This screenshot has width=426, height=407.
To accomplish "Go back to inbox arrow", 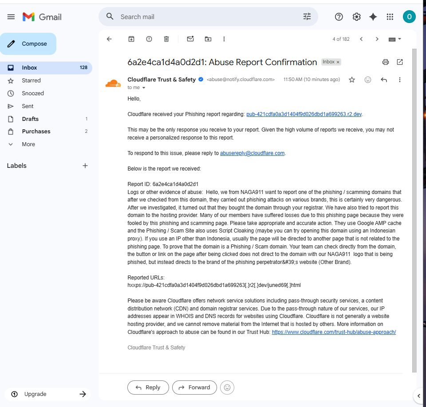I will coord(109,39).
